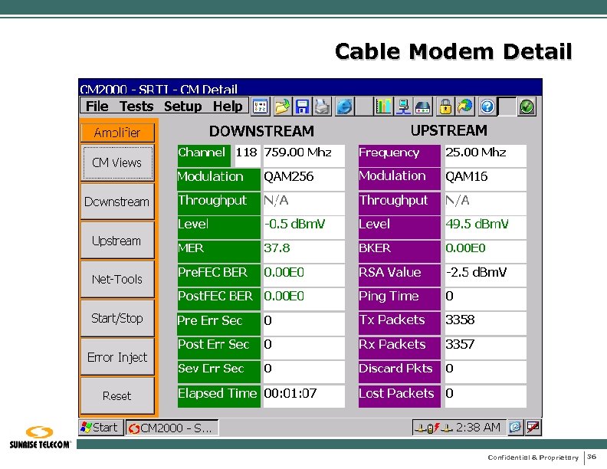This screenshot has width=607, height=469.
Task: Click the BKER value 0.00E0
Action: 485,251
